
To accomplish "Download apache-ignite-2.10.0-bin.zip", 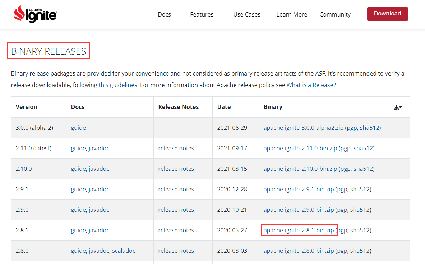I will point(300,169).
